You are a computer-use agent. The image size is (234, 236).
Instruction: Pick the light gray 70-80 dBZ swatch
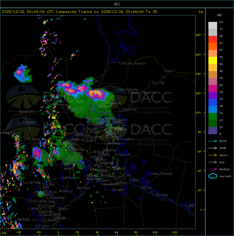(x=213, y=26)
